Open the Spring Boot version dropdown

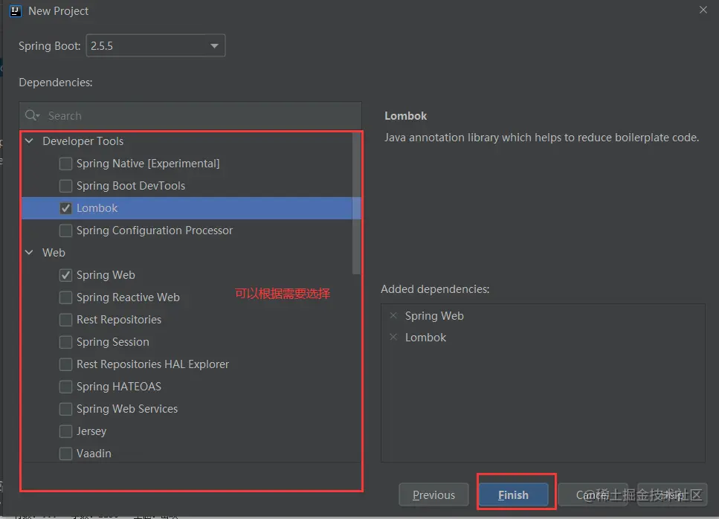(x=155, y=46)
